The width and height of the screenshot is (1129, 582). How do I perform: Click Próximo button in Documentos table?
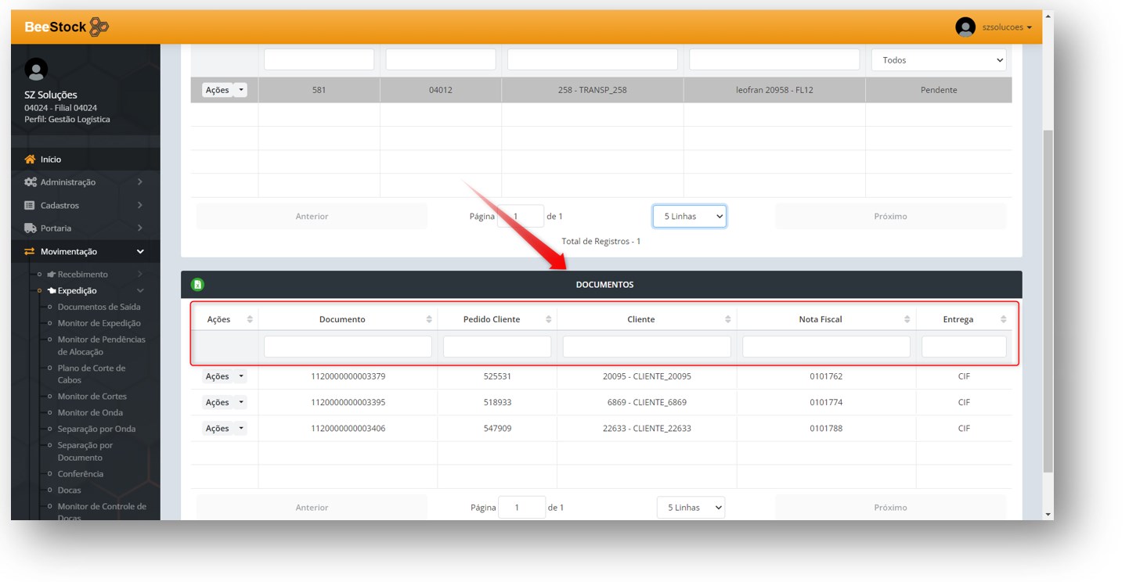point(890,508)
